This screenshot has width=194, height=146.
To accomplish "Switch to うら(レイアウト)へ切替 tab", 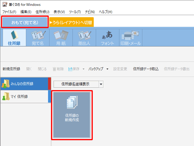I will (x=71, y=23).
